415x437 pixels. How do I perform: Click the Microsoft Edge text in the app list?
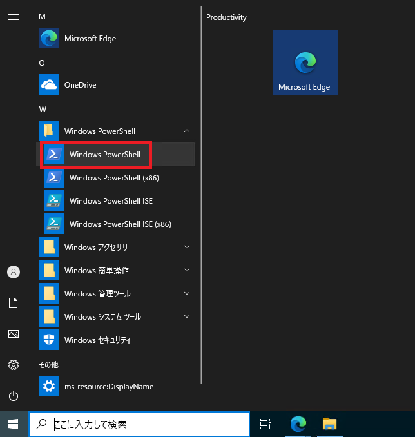pos(90,39)
